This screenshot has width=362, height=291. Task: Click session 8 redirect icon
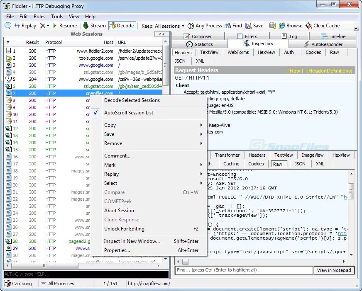point(9,100)
